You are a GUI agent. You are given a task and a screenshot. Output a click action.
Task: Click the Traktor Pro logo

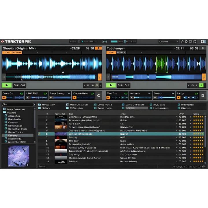tap(16, 42)
